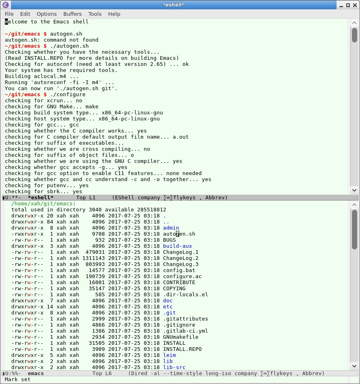Select the CONTRIBUTE file
This screenshot has width=360, height=384.
[x=179, y=283]
